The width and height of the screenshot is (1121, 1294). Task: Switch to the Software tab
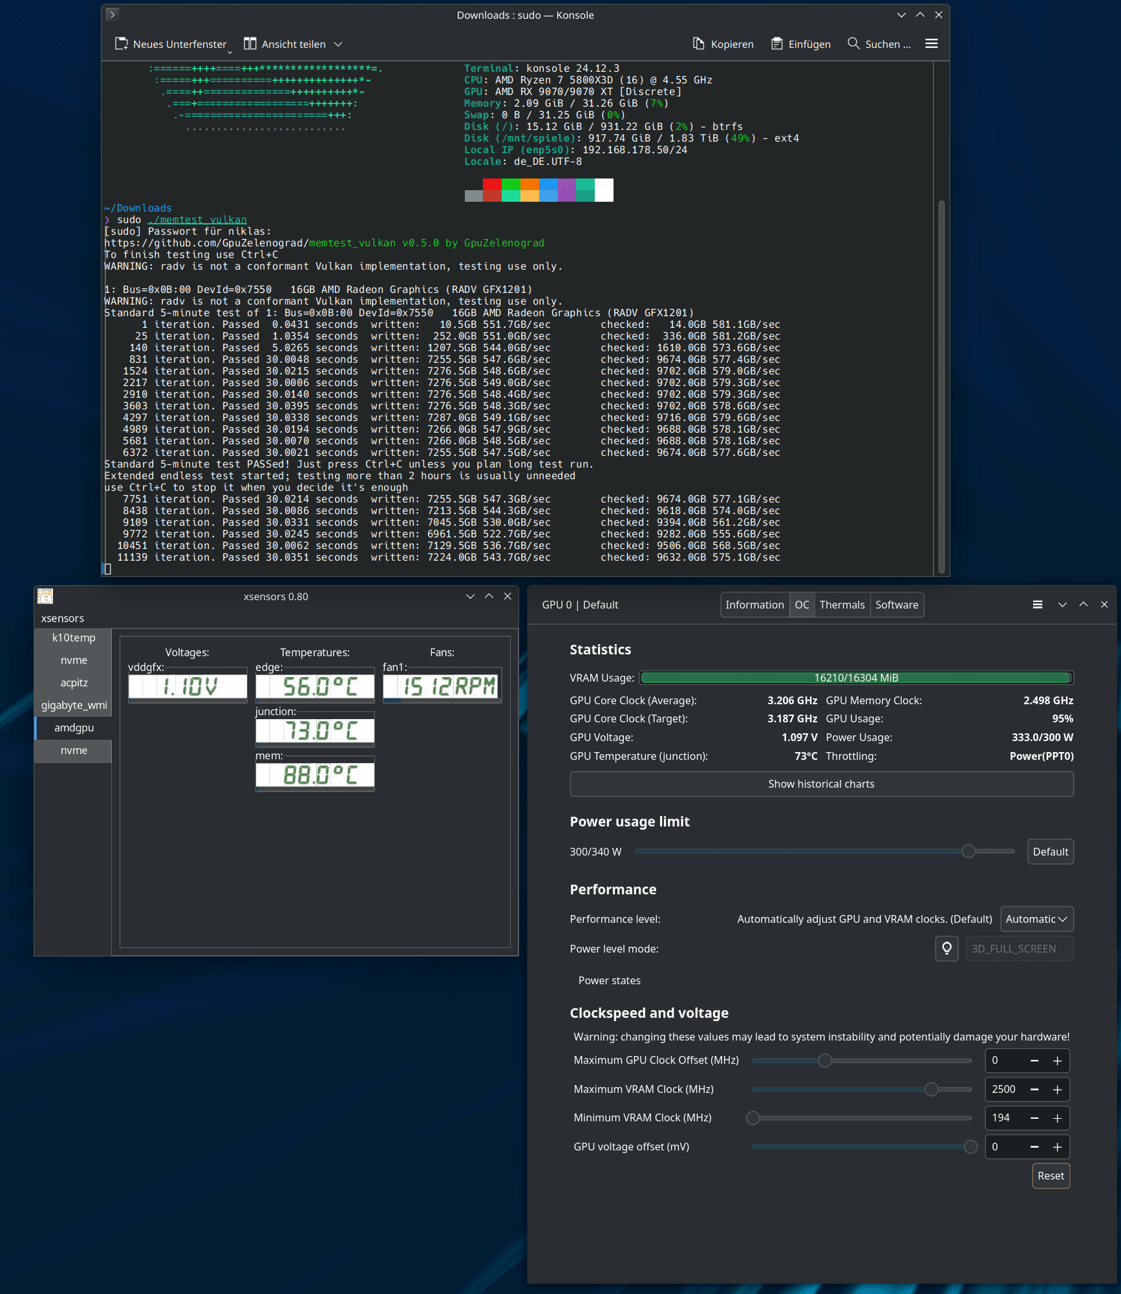point(897,605)
